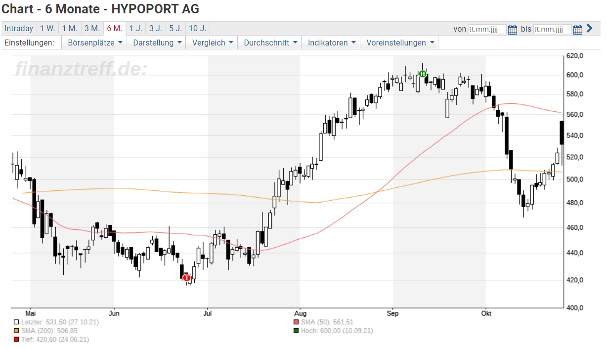
Task: Apply date range with blue arrow
Action: [x=589, y=29]
